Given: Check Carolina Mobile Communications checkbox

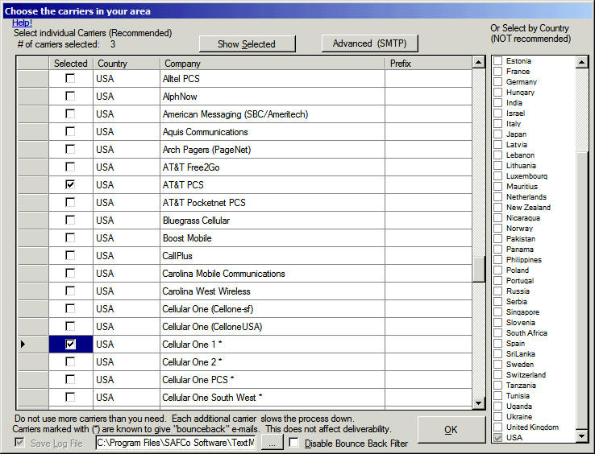Looking at the screenshot, I should (70, 273).
